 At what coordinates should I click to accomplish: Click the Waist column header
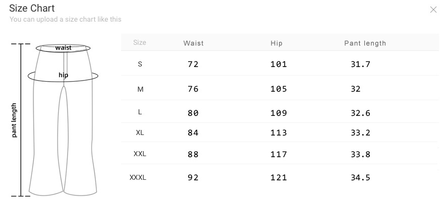(194, 43)
